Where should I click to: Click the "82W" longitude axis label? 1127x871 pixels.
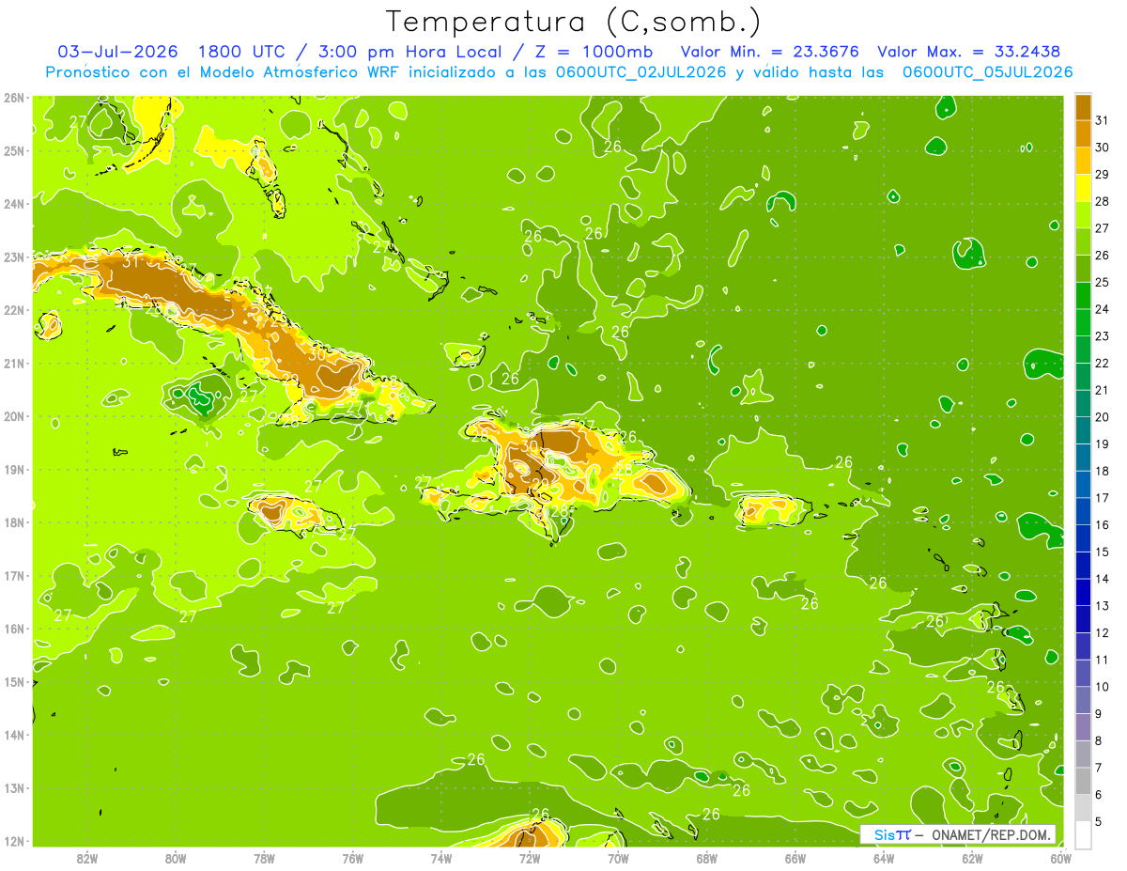coord(87,858)
